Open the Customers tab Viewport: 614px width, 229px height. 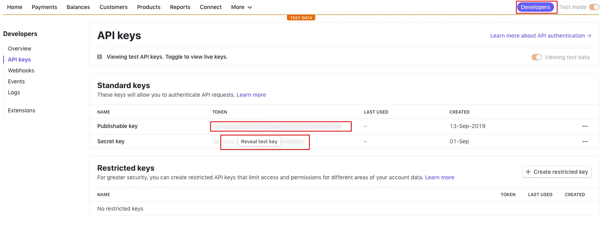[114, 7]
